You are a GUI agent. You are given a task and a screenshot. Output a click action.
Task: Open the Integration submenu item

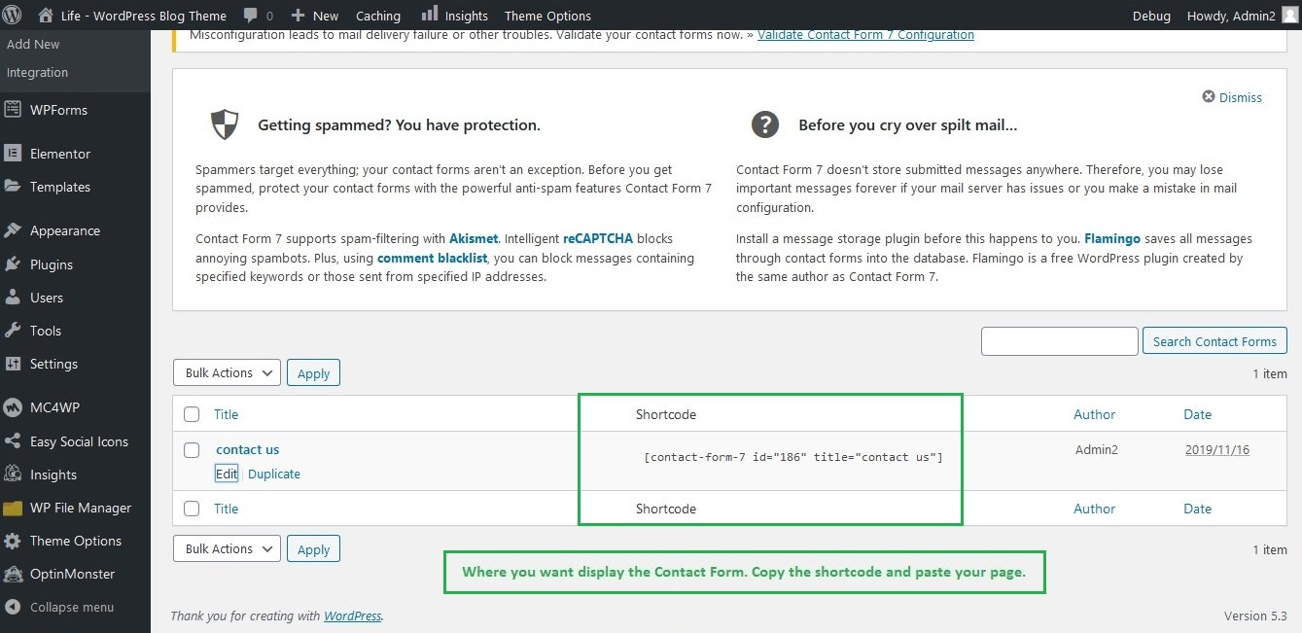point(37,72)
